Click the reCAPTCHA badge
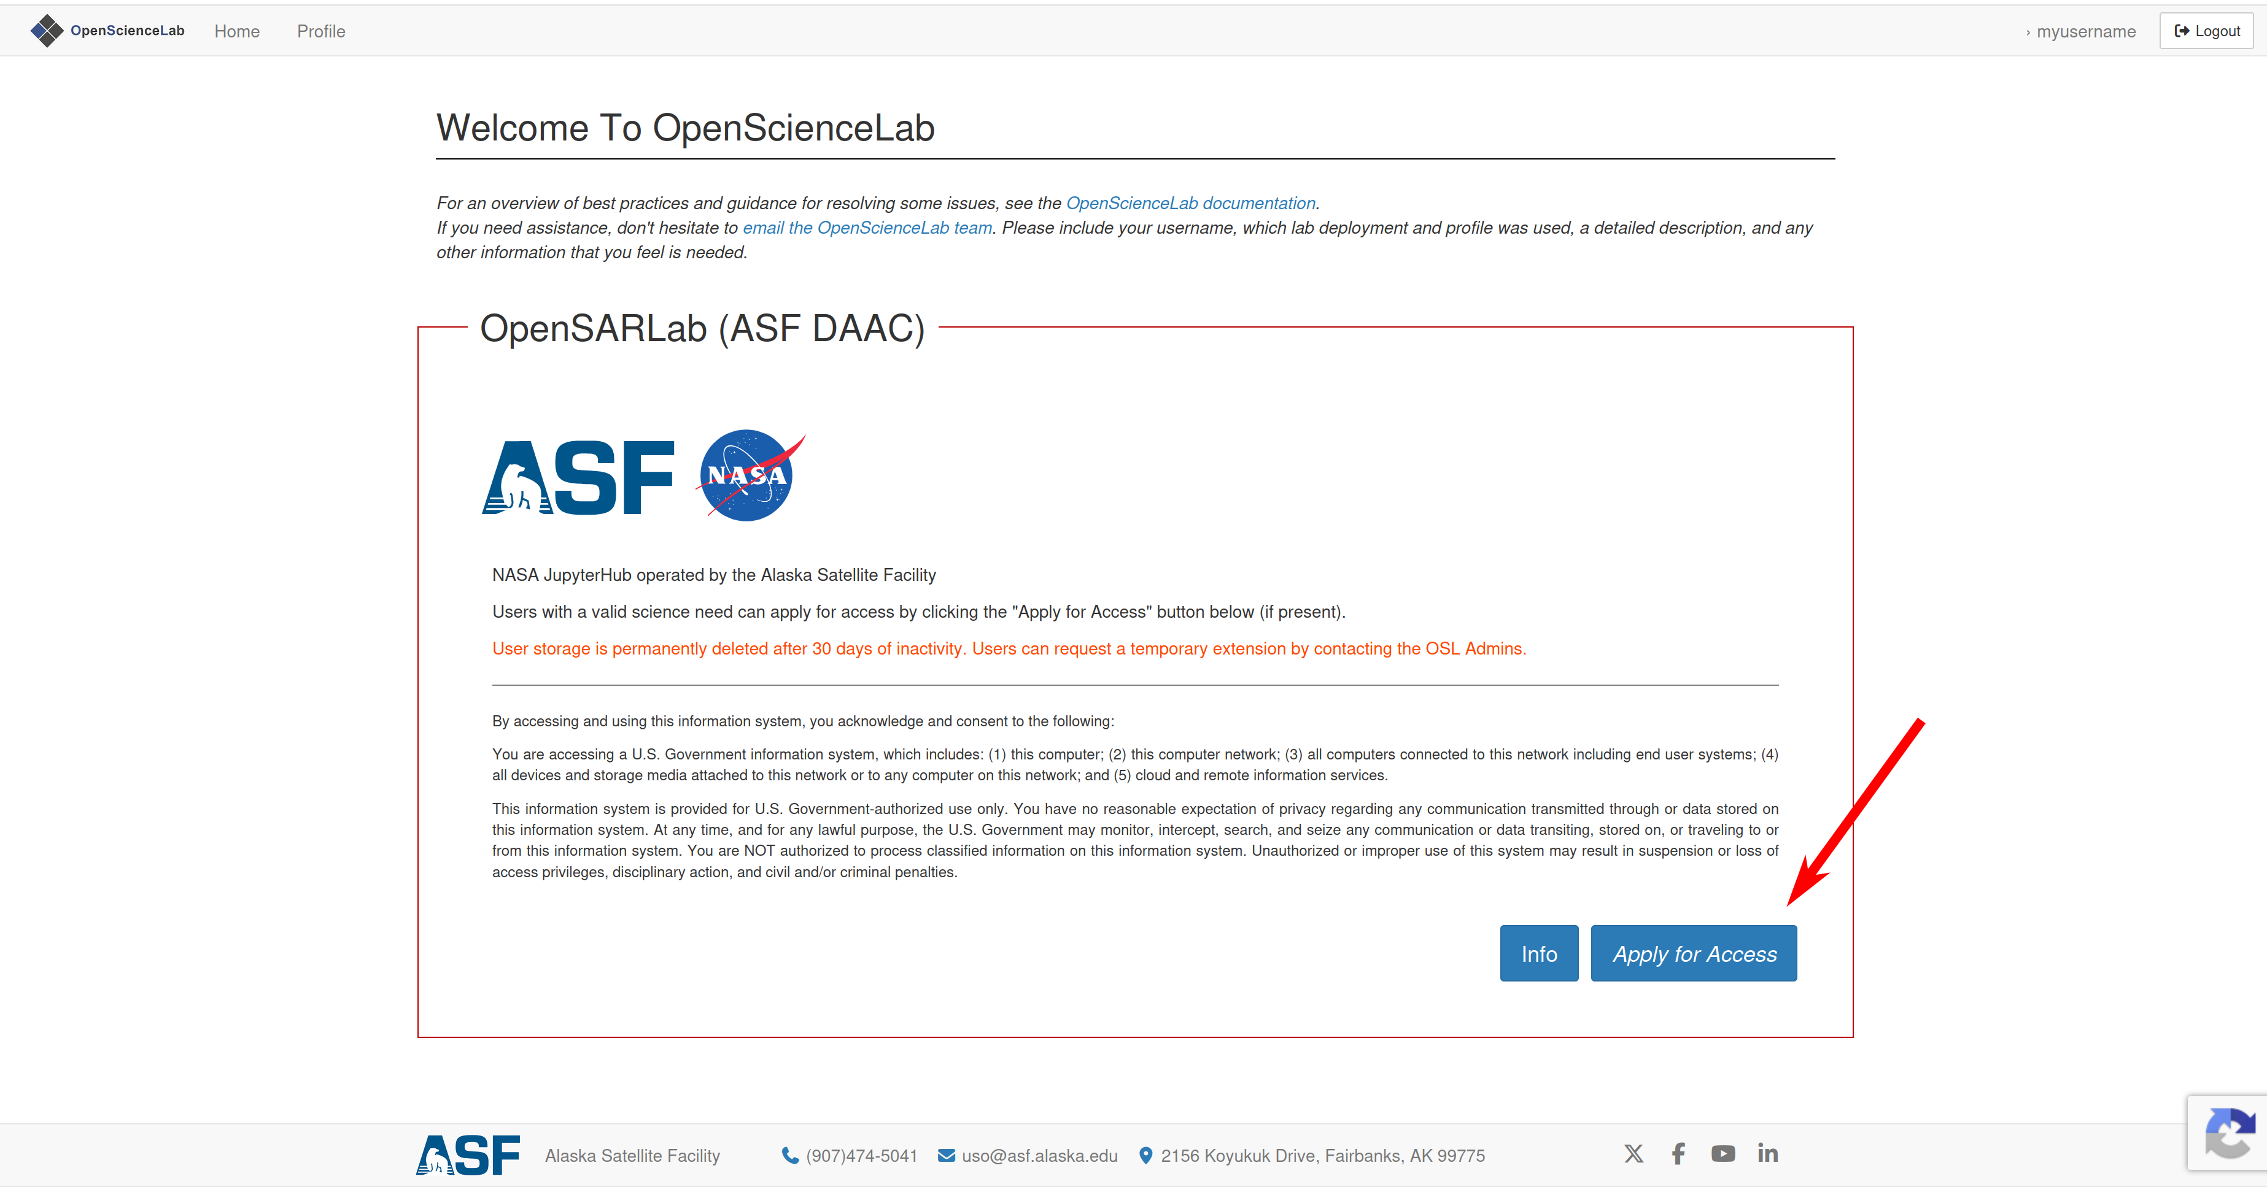The image size is (2267, 1187). coord(2227,1134)
